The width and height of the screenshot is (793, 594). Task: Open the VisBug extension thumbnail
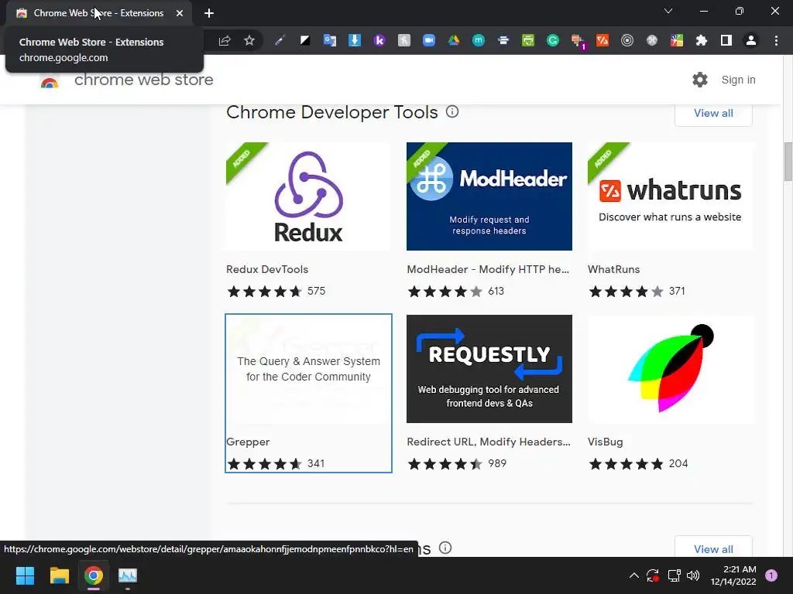[670, 369]
